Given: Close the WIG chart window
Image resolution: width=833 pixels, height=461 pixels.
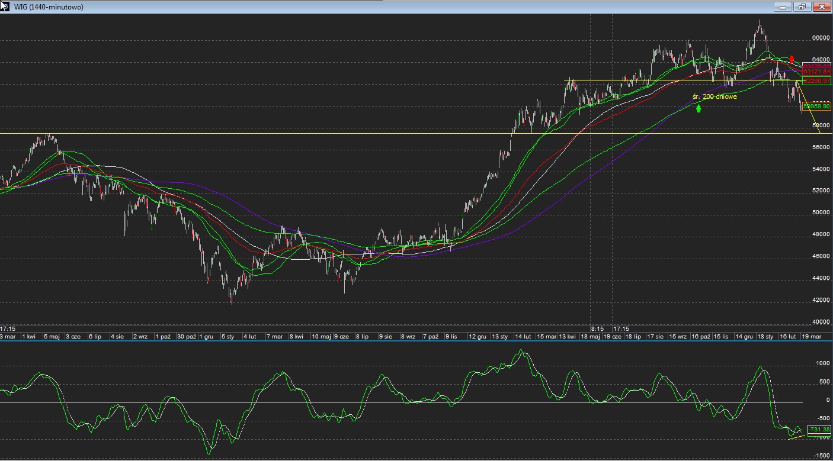Looking at the screenshot, I should (x=822, y=7).
